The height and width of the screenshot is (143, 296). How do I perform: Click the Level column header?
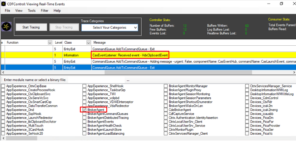coord(58,43)
